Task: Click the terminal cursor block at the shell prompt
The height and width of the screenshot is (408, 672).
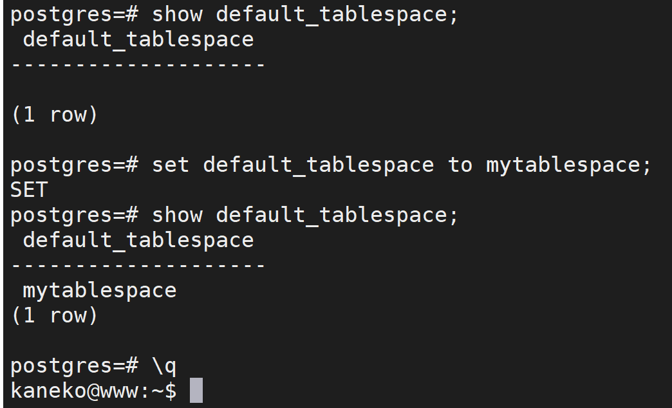Action: coord(196,391)
